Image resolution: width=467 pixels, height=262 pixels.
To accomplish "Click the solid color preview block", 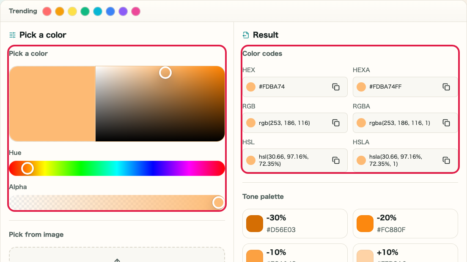I will 52,104.
